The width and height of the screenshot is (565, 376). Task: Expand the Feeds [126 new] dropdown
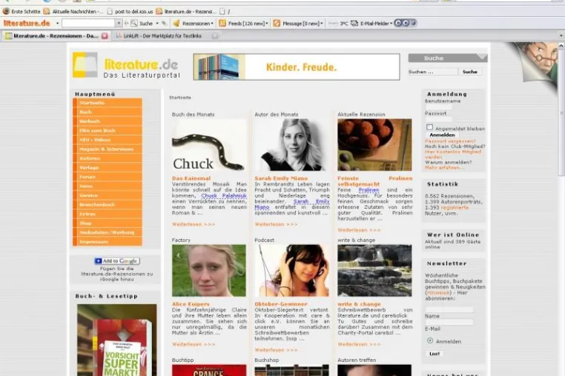[x=267, y=24]
